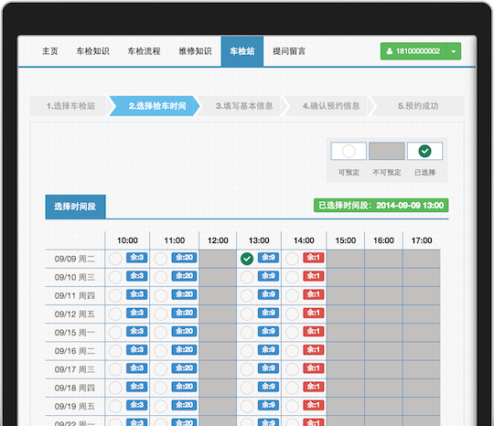Click the 可预定 legend empty circle

pos(349,151)
